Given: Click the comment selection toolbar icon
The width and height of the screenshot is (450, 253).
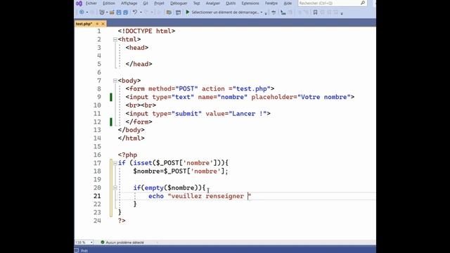Looking at the screenshot, I should (283, 13).
